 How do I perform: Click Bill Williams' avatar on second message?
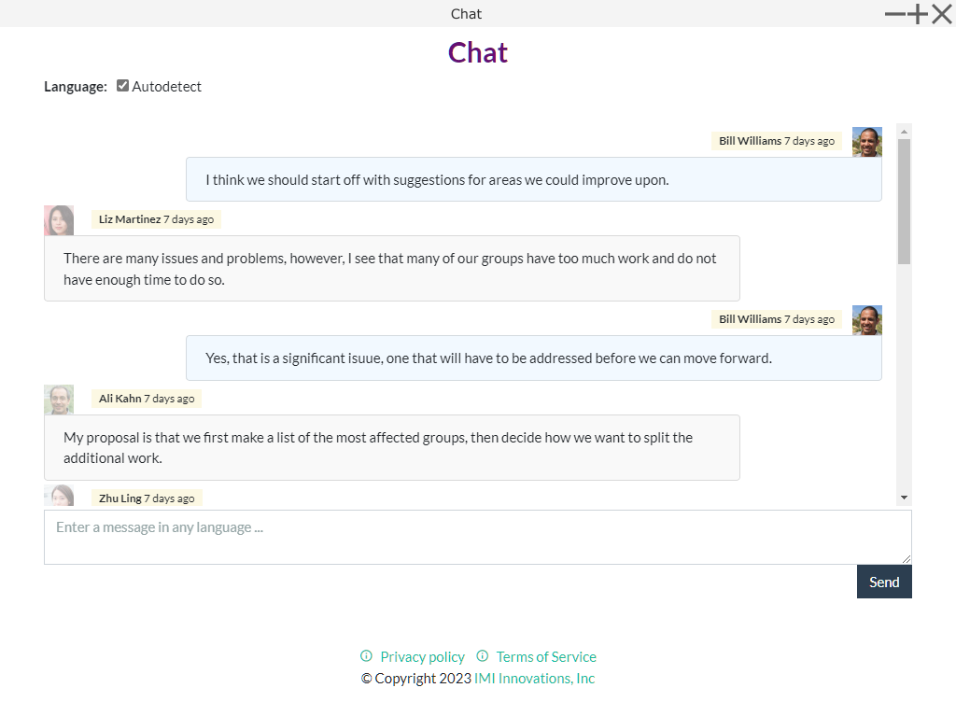866,320
